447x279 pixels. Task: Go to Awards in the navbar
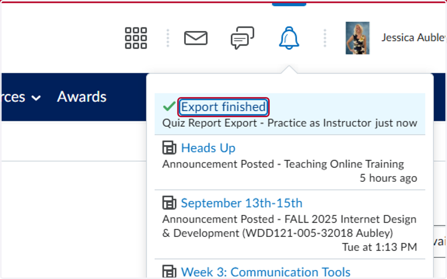[x=82, y=97]
